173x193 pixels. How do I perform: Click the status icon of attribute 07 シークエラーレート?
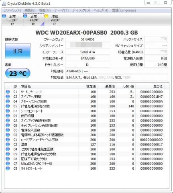coord(8,111)
